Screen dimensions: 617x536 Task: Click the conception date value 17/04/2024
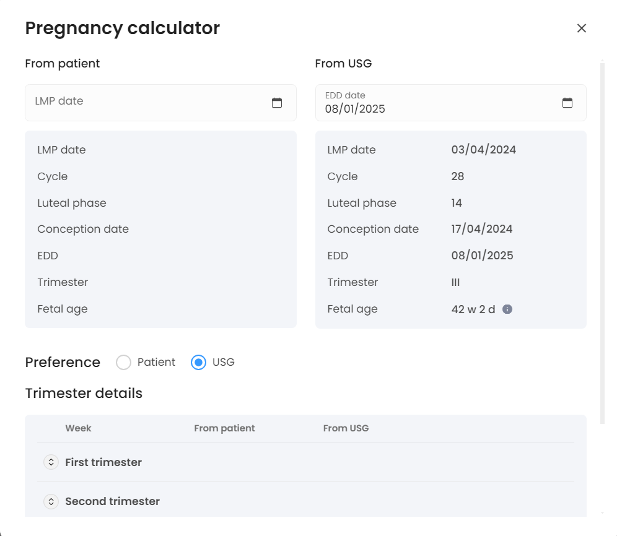pyautogui.click(x=482, y=229)
